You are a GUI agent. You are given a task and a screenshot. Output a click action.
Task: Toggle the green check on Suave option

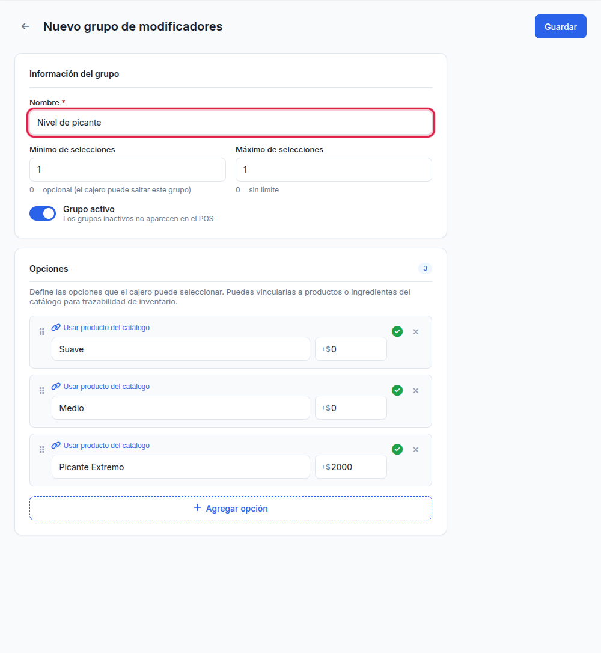click(397, 331)
